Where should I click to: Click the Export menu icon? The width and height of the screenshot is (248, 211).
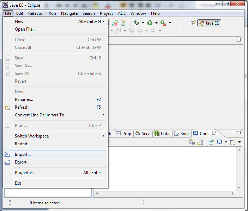pos(7,162)
